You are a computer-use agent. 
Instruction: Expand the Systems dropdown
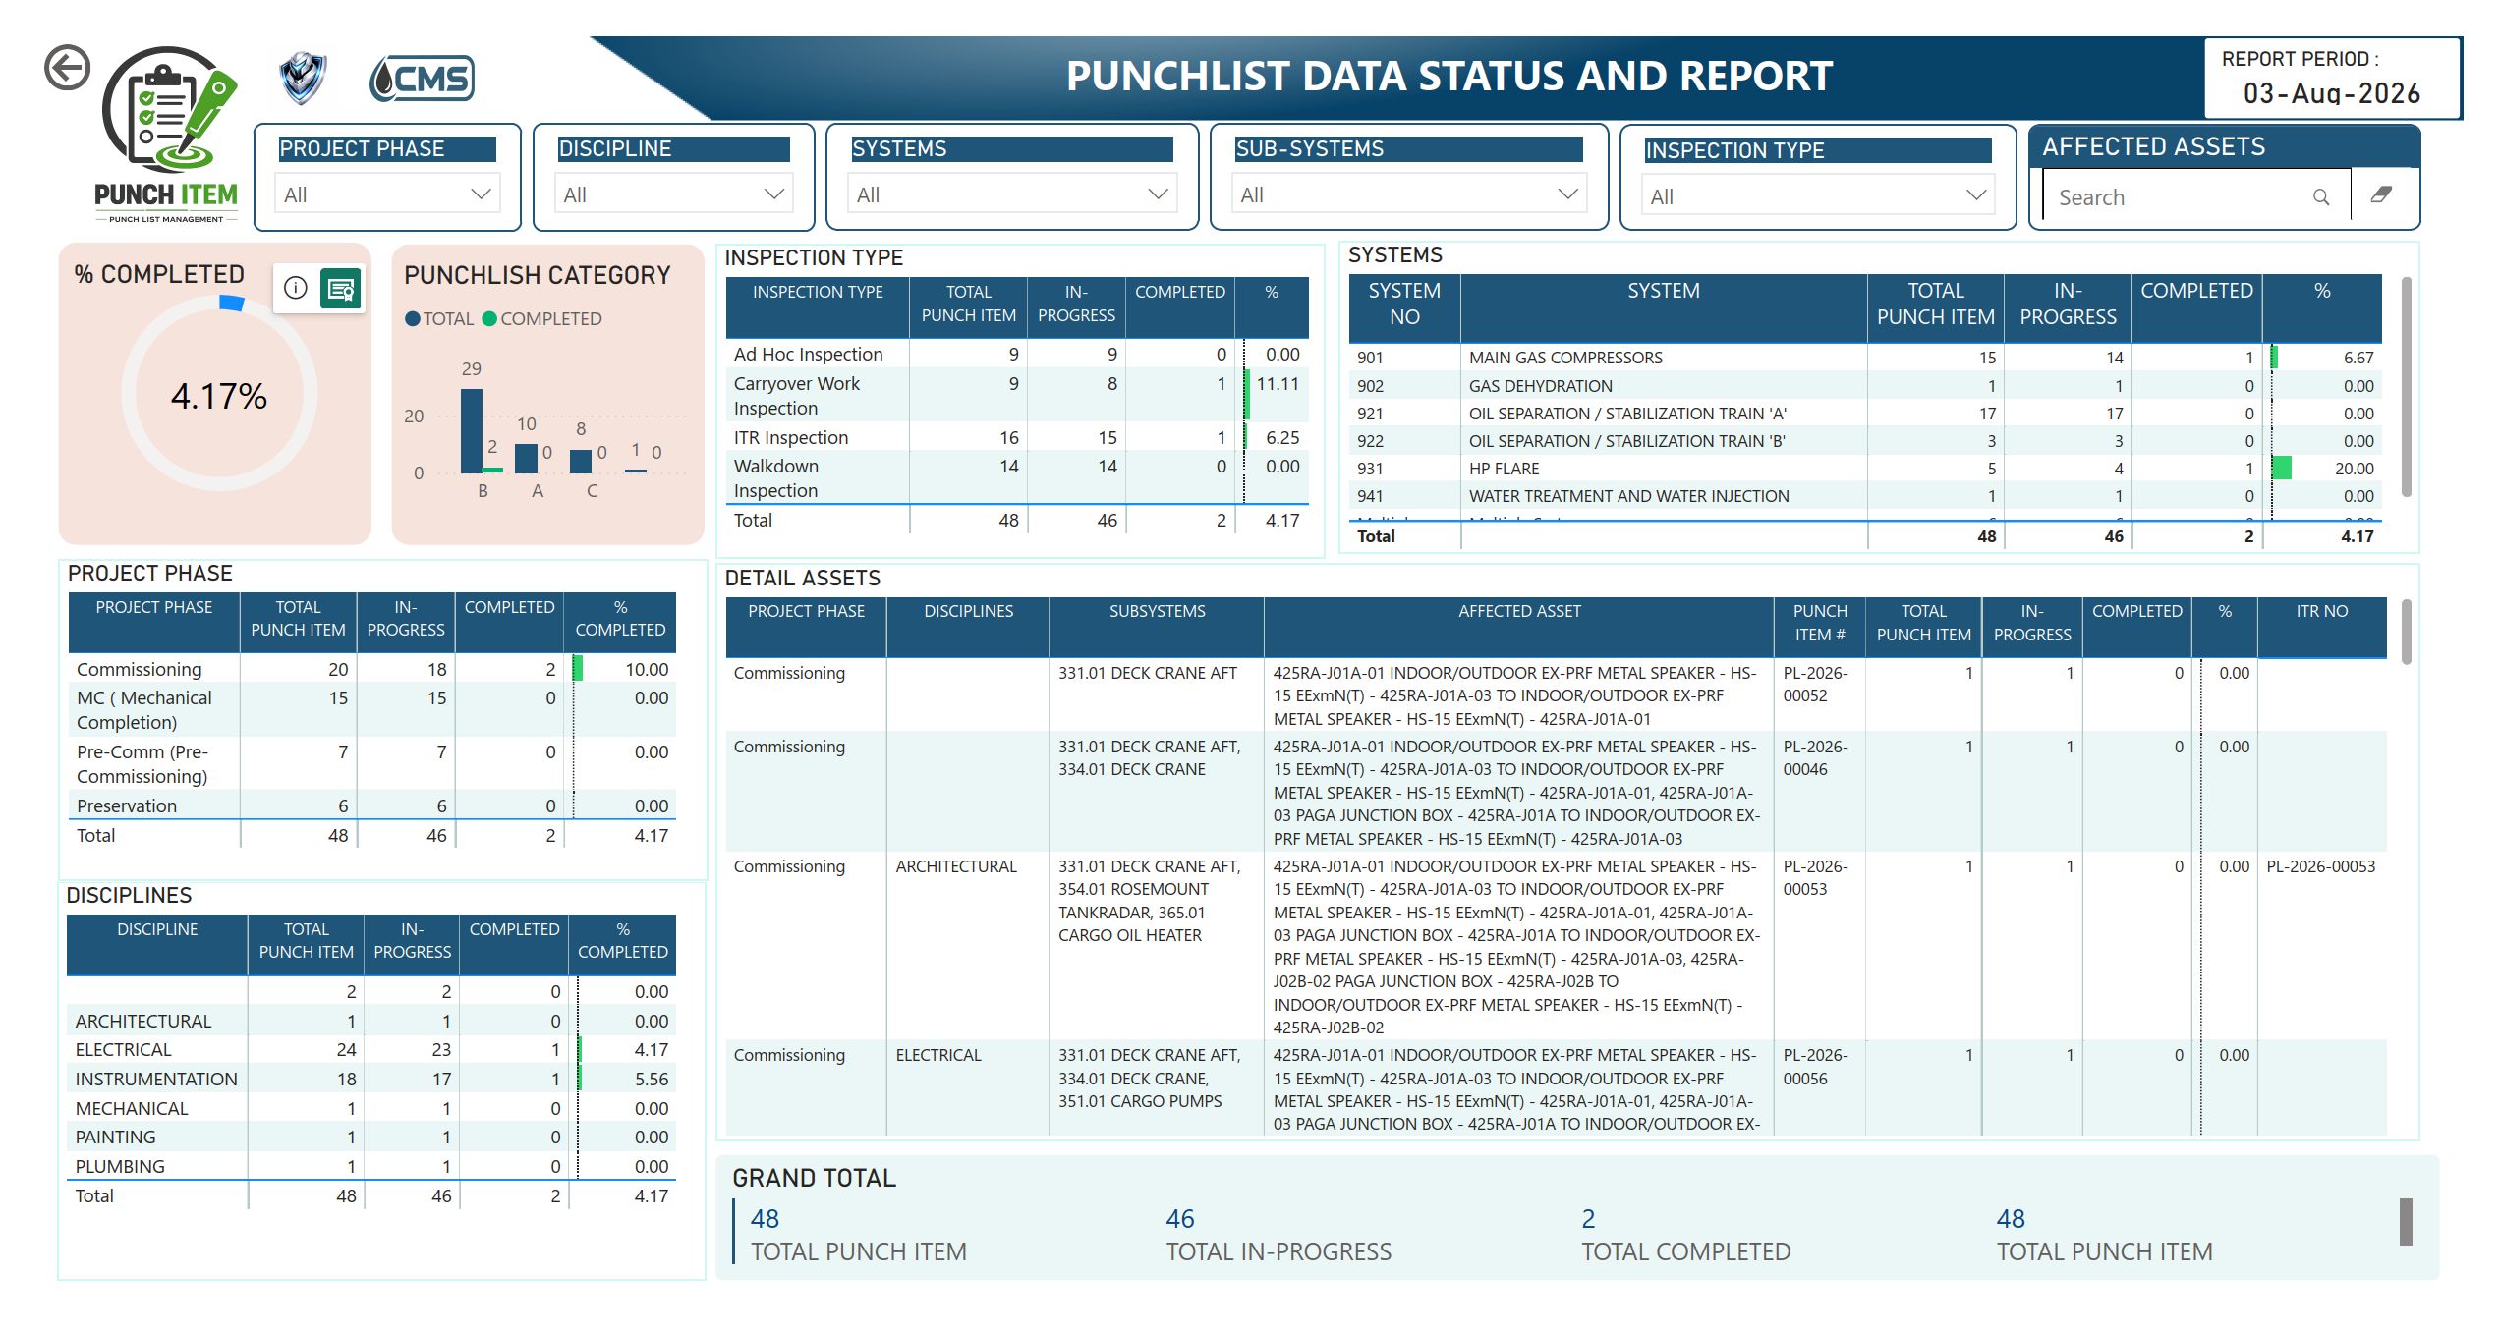(1012, 194)
